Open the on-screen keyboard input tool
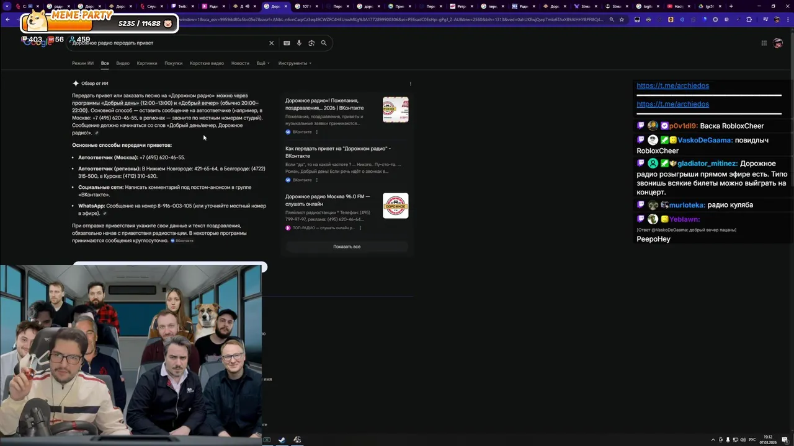794x446 pixels. coord(287,43)
